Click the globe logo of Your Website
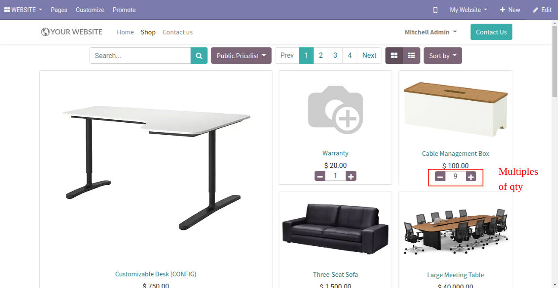558x288 pixels. (x=45, y=32)
